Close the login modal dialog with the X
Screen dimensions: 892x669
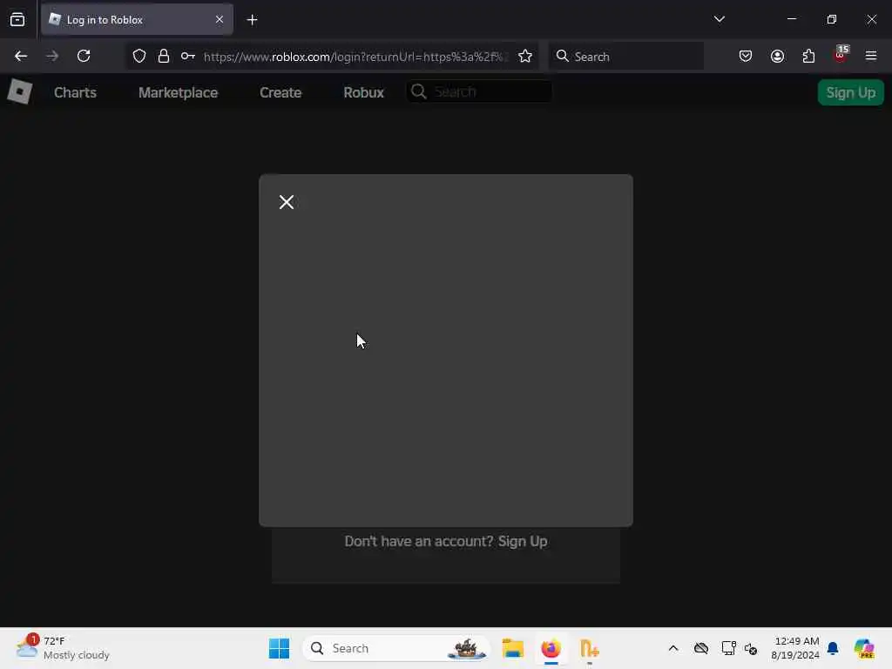click(x=286, y=202)
